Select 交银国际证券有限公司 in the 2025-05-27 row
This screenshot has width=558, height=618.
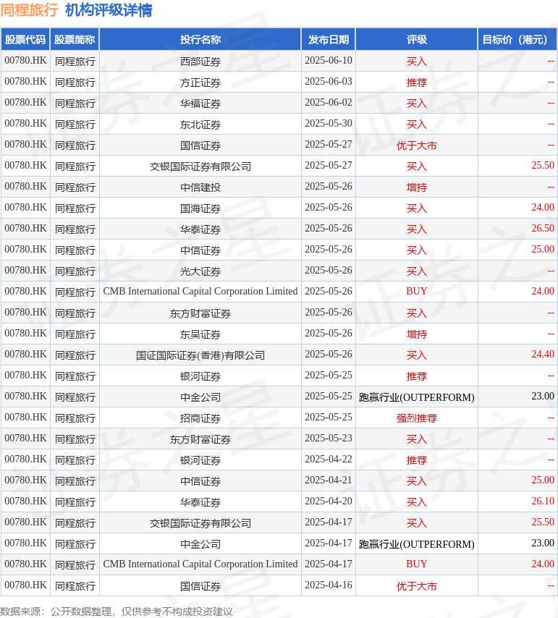[x=200, y=166]
